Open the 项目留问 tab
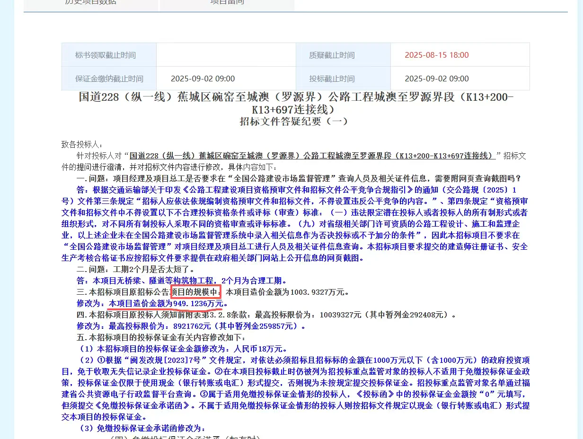 coord(226,4)
